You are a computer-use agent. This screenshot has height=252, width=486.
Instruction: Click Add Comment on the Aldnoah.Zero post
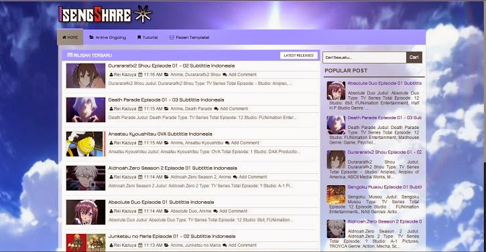253,177
